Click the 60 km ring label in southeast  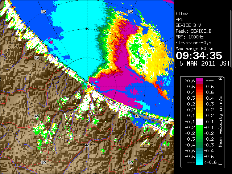pyautogui.click(x=130, y=162)
